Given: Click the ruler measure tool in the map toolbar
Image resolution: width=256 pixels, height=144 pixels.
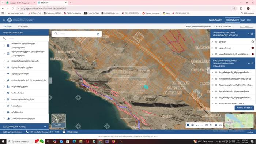Looking at the screenshot, I should point(207,125).
